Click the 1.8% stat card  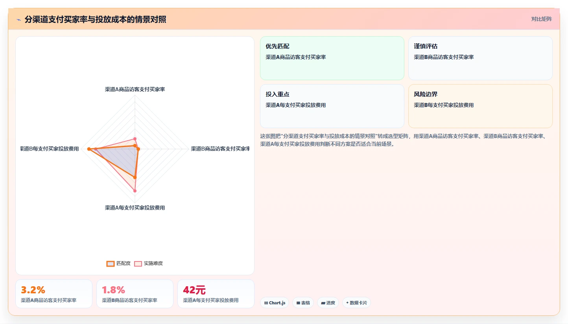point(135,294)
